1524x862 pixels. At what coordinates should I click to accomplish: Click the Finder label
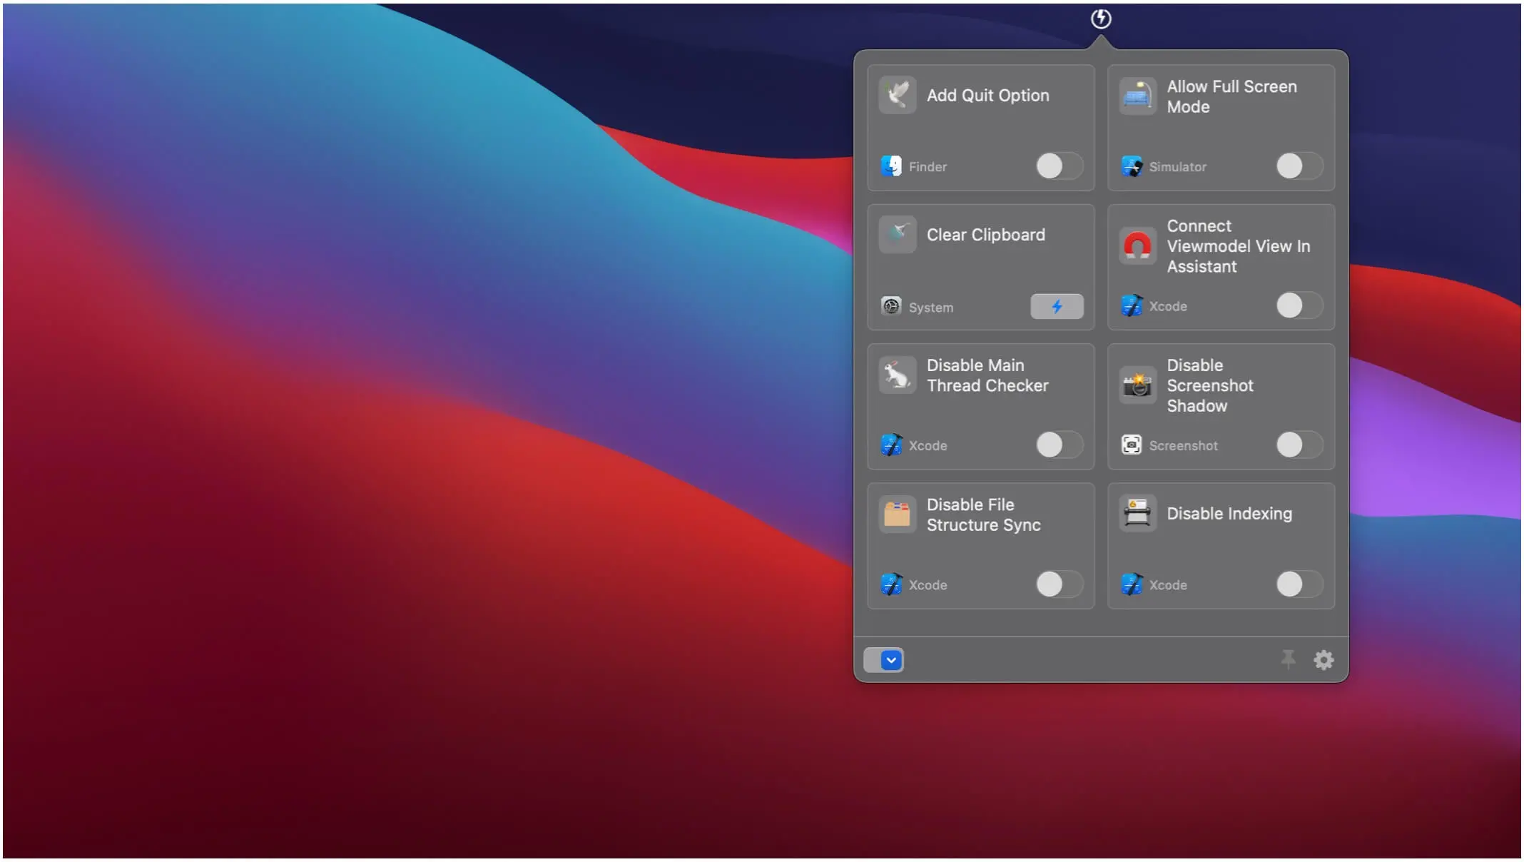(x=928, y=166)
